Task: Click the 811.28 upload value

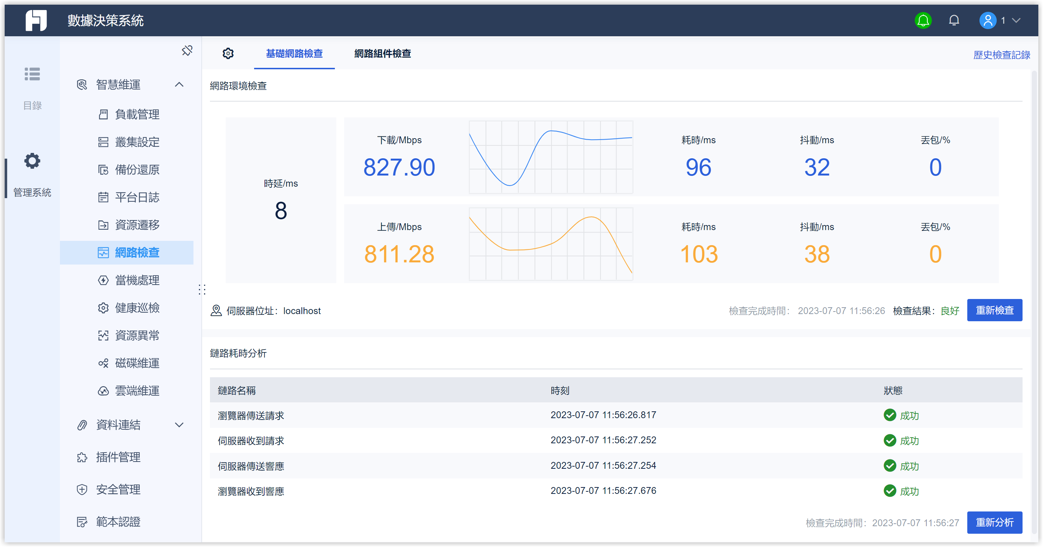Action: coord(399,254)
